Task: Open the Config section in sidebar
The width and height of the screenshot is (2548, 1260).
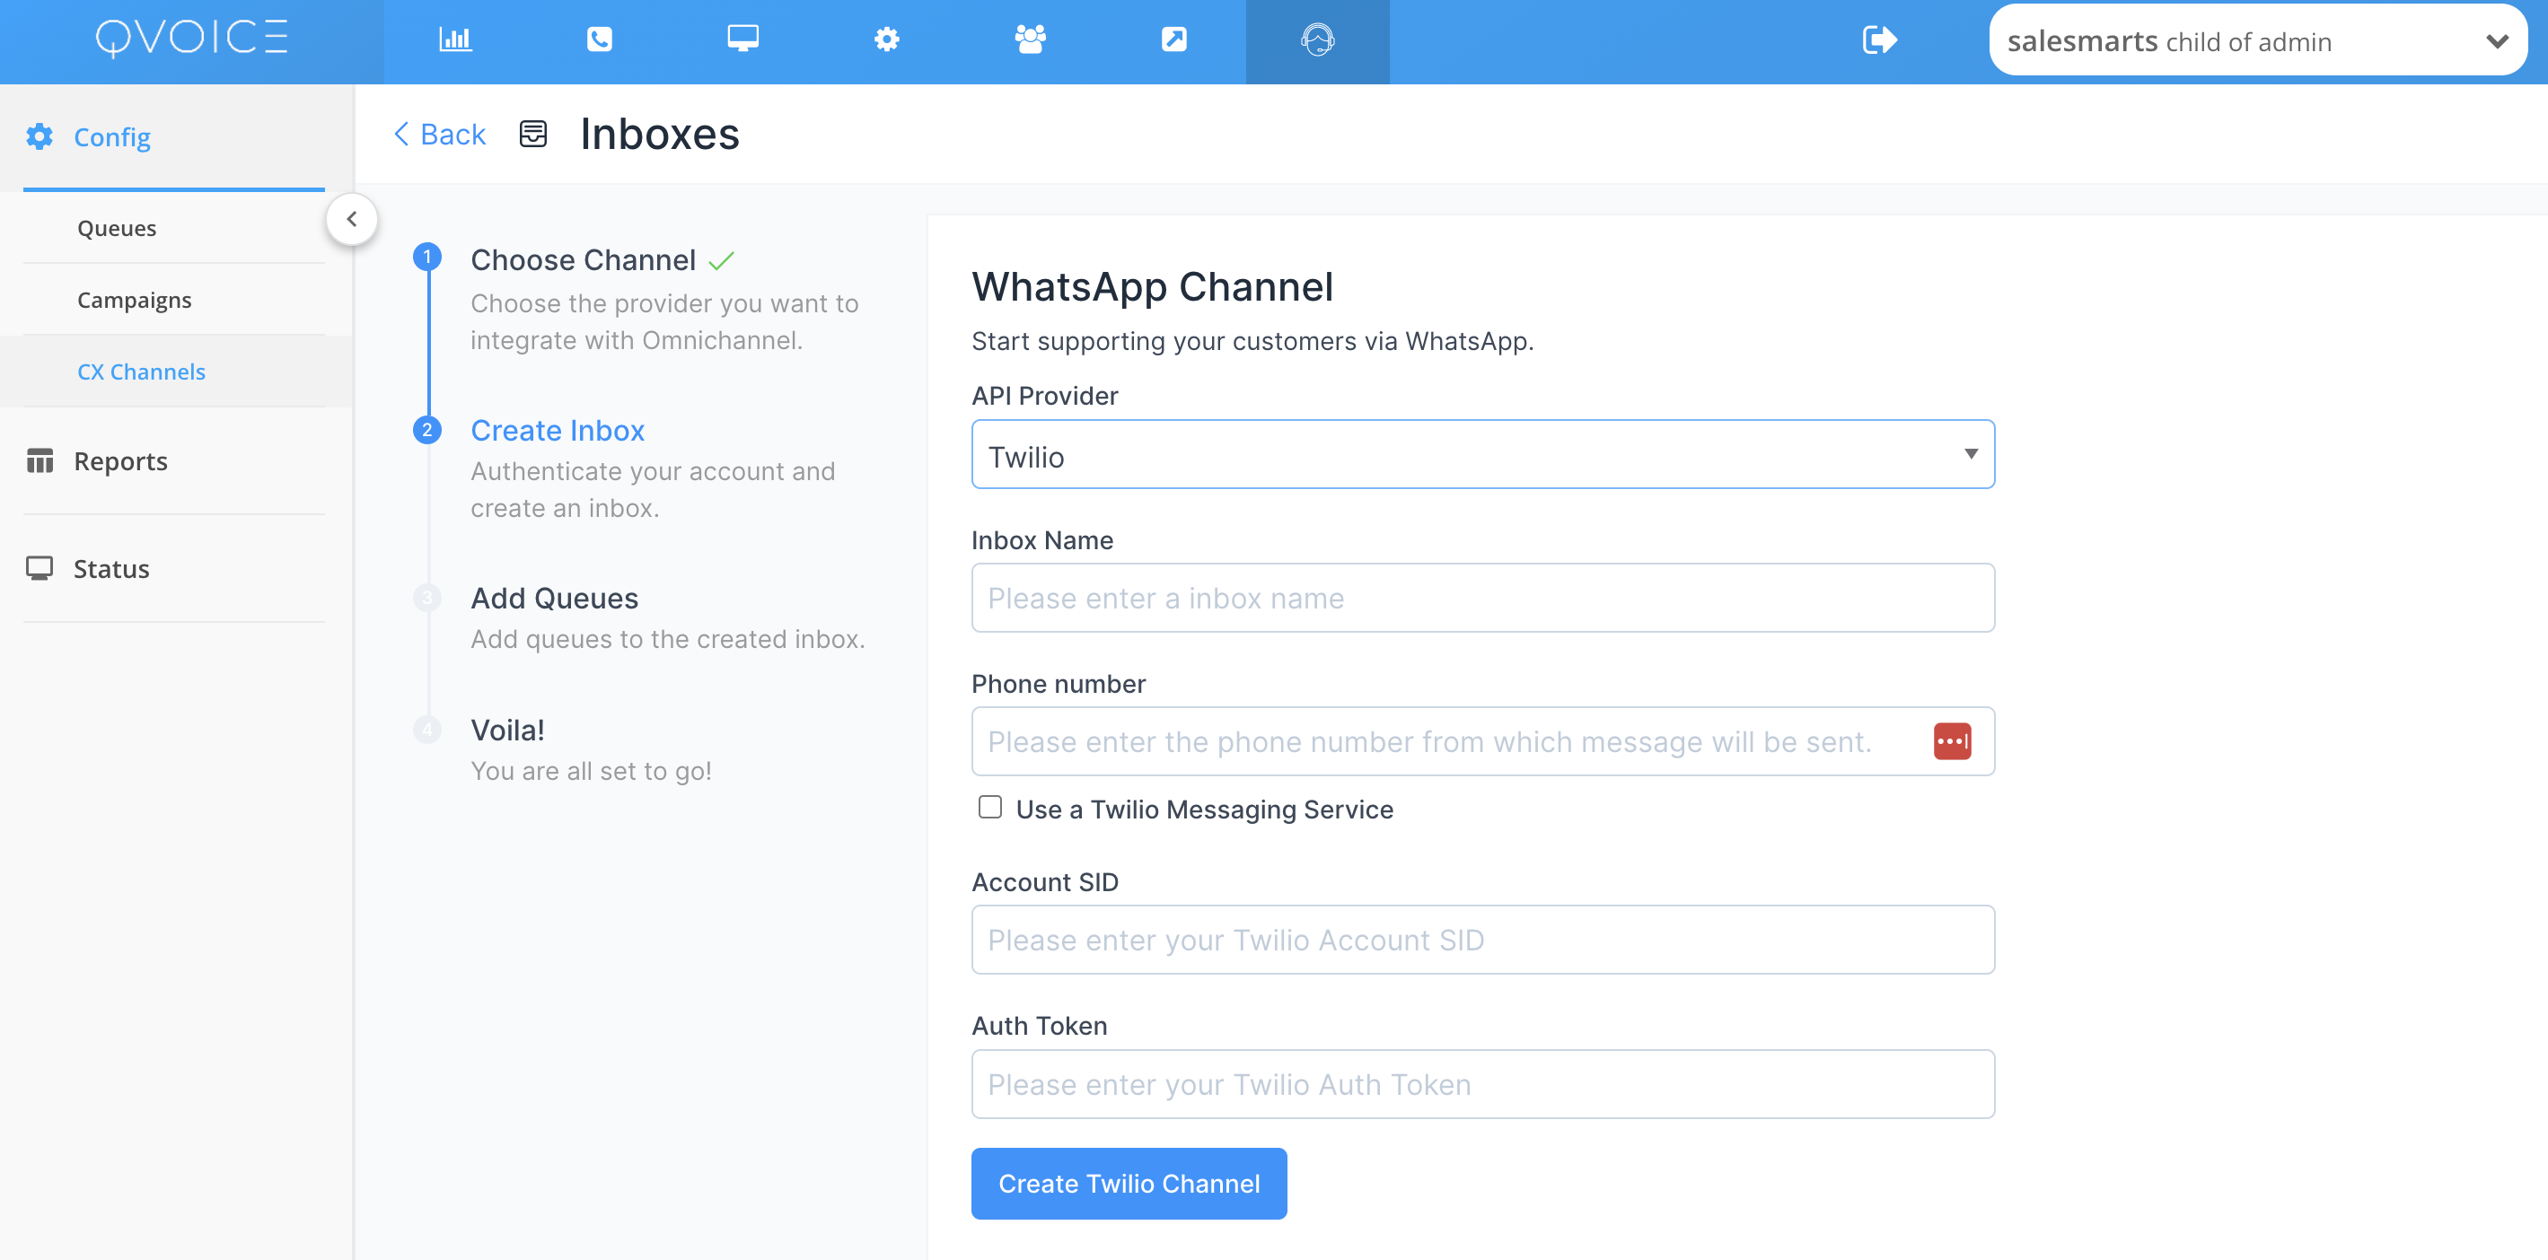Action: [x=174, y=136]
